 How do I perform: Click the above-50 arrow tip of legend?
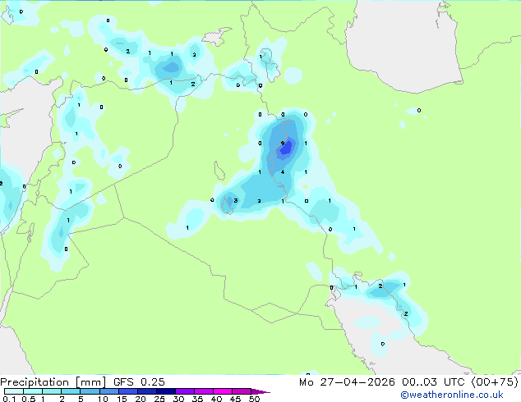point(260,391)
